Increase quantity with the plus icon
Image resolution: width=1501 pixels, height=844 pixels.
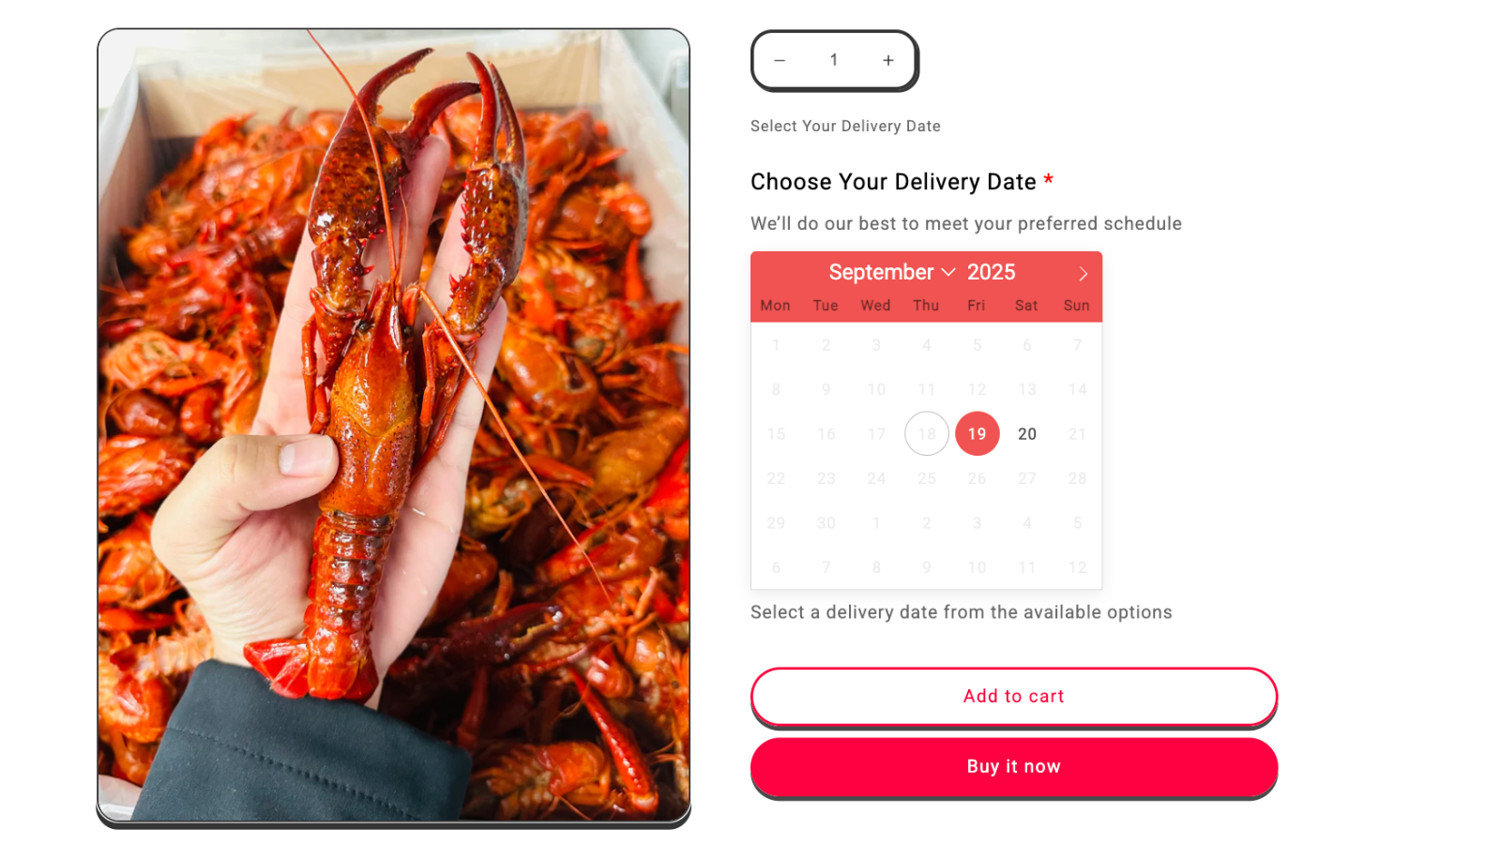tap(888, 60)
